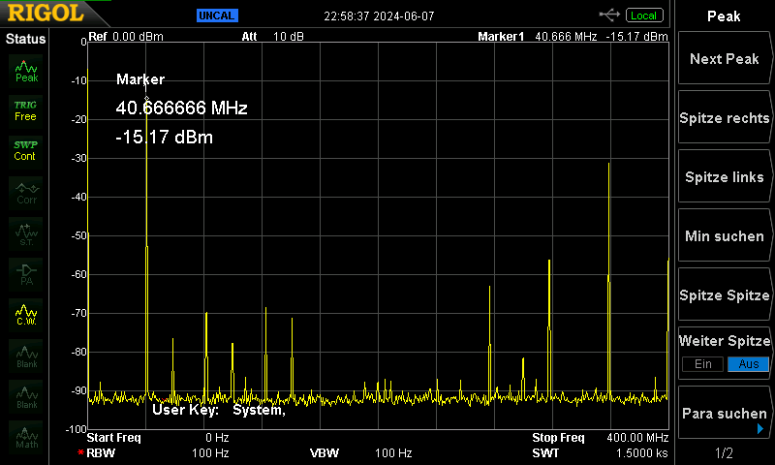The width and height of the screenshot is (775, 465).
Task: Select the S.T. signal track icon
Action: [x=26, y=234]
